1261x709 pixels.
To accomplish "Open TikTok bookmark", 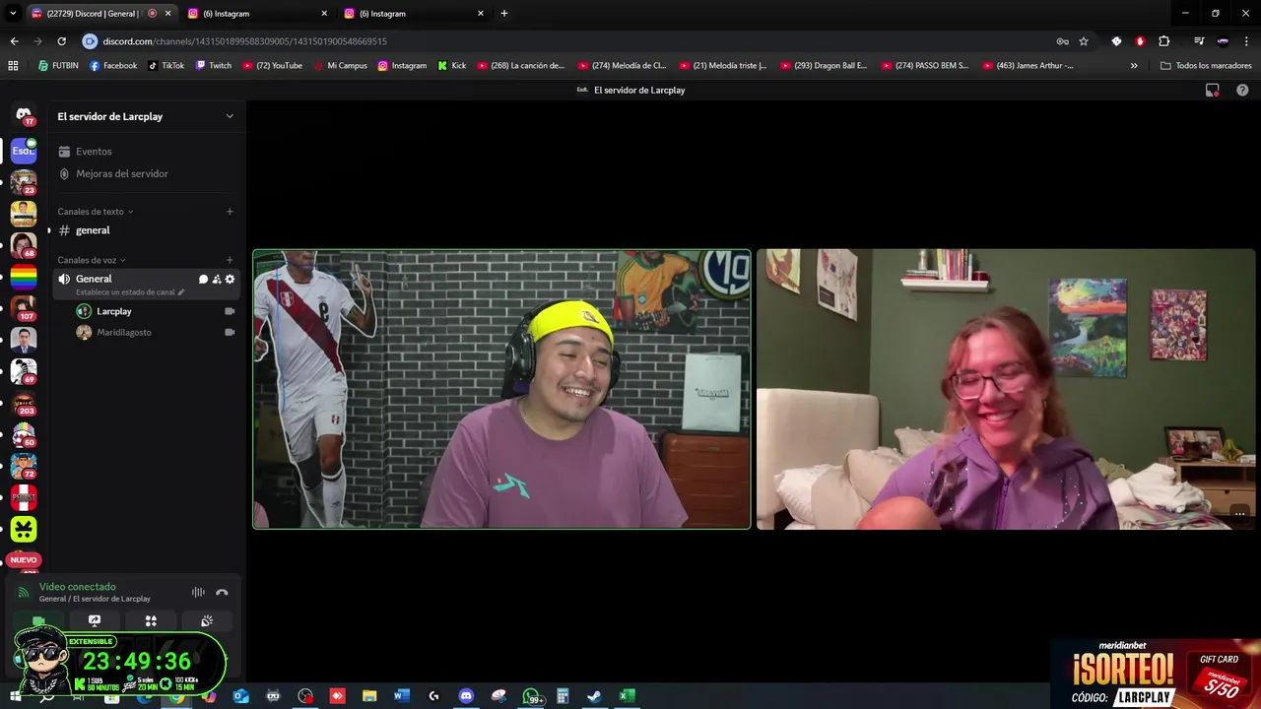I will 166,66.
